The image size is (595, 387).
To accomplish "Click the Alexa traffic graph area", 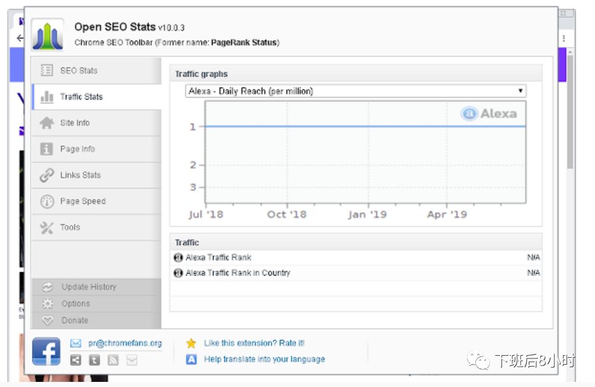I will [366, 152].
